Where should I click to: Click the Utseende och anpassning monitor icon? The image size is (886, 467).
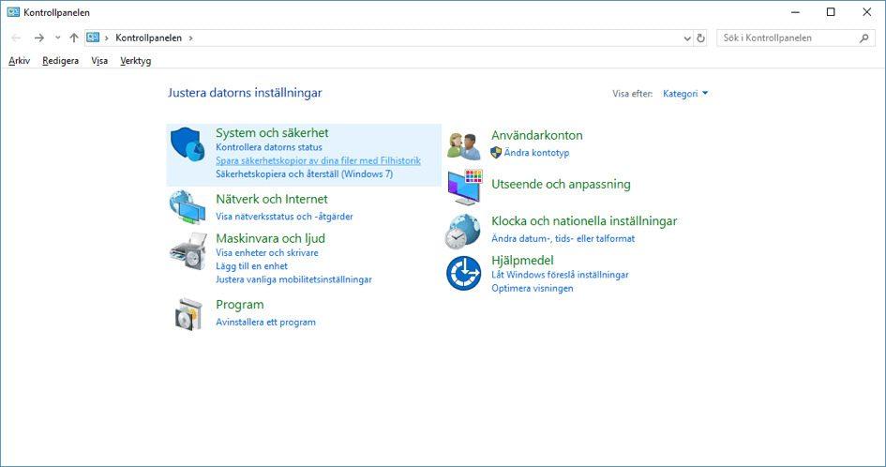463,187
